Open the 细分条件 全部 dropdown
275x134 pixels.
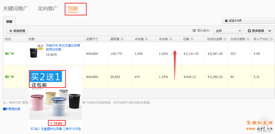228,31
